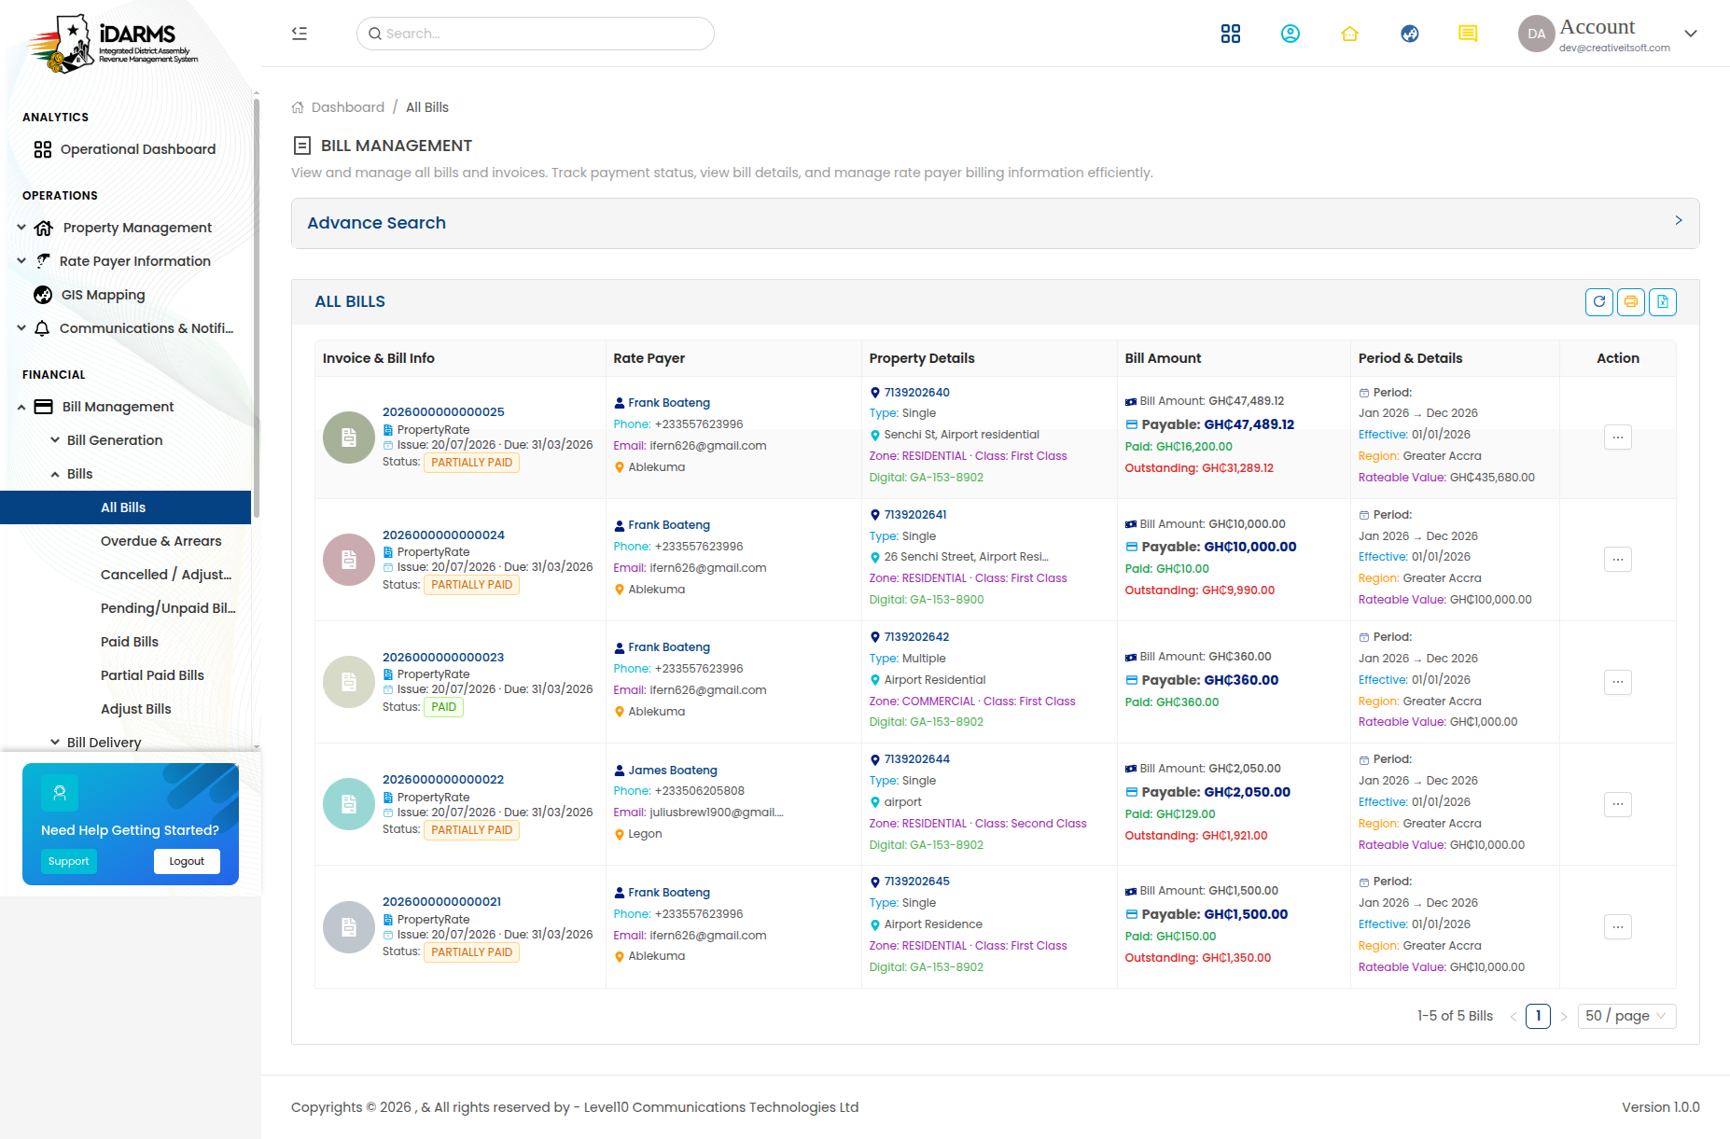Image resolution: width=1730 pixels, height=1139 pixels.
Task: Open property link 7139202644
Action: [916, 759]
